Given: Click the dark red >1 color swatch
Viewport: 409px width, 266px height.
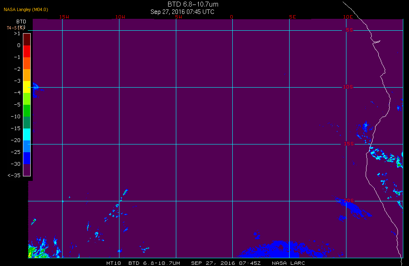Looking at the screenshot, I should click(x=27, y=39).
